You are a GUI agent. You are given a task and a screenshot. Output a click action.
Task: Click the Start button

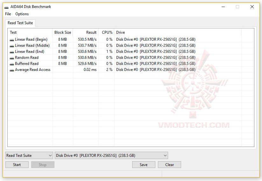point(17,165)
